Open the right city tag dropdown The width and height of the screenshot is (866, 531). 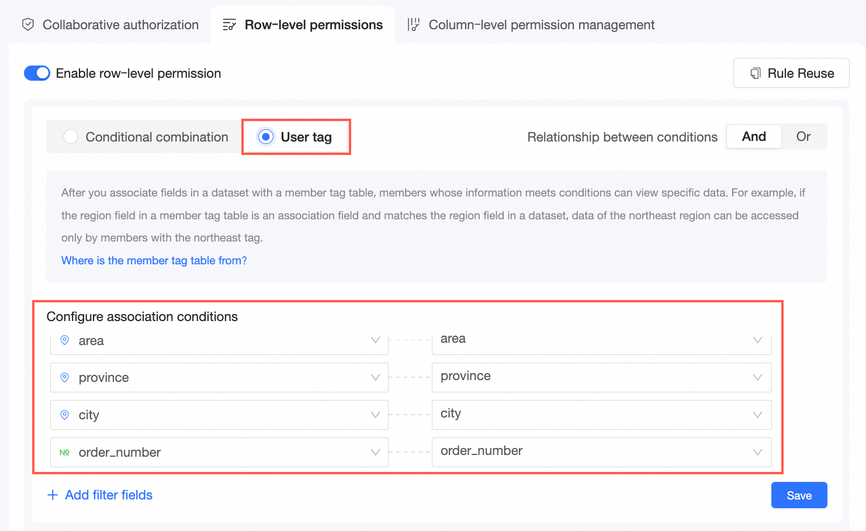pos(757,415)
